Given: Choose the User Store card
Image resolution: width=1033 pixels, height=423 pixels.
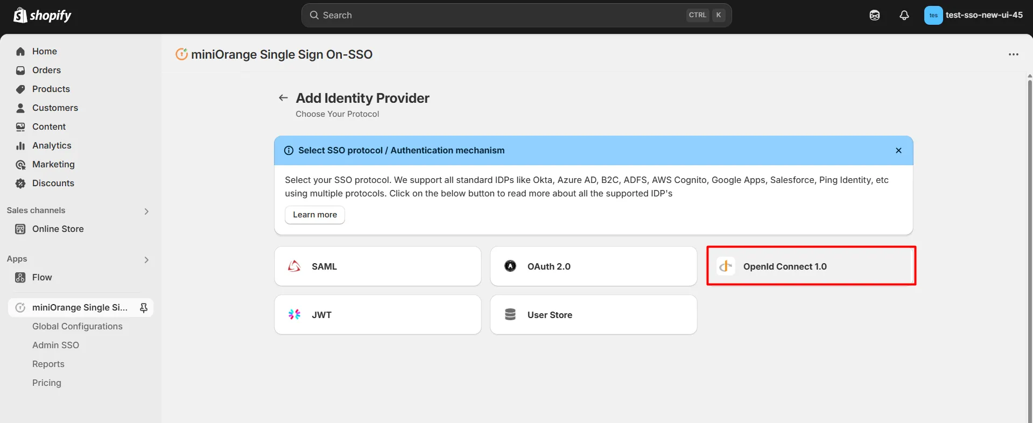Looking at the screenshot, I should [594, 315].
